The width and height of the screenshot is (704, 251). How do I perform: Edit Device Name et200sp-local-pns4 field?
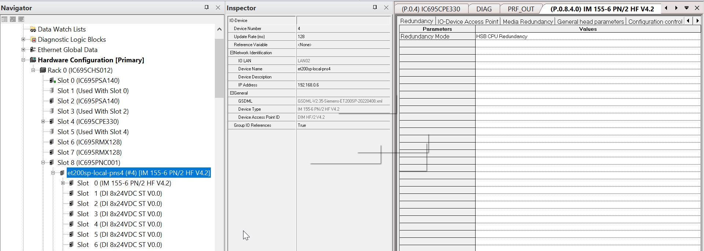[x=343, y=69]
